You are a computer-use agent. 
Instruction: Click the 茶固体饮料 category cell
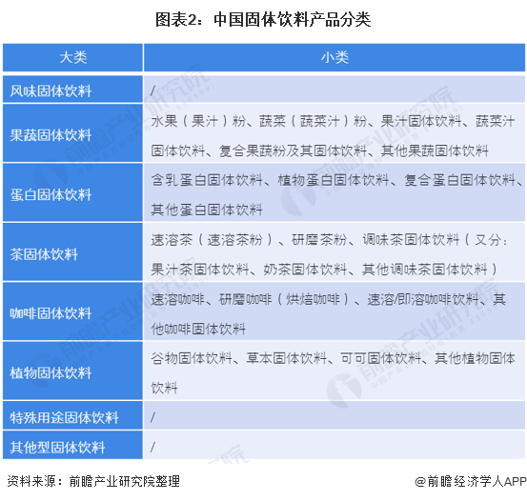[x=73, y=252]
